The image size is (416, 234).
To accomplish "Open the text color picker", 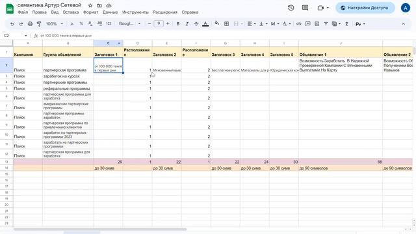I will 205,24.
